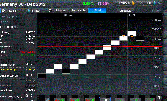Select the smallest window size icon
This screenshot has width=167, height=101.
click(x=153, y=11)
